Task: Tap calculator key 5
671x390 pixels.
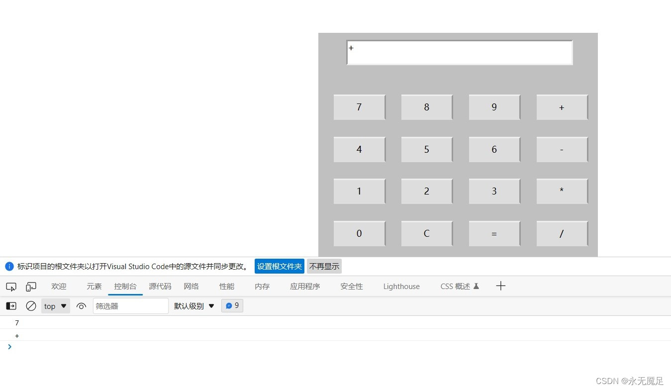Action: (427, 150)
